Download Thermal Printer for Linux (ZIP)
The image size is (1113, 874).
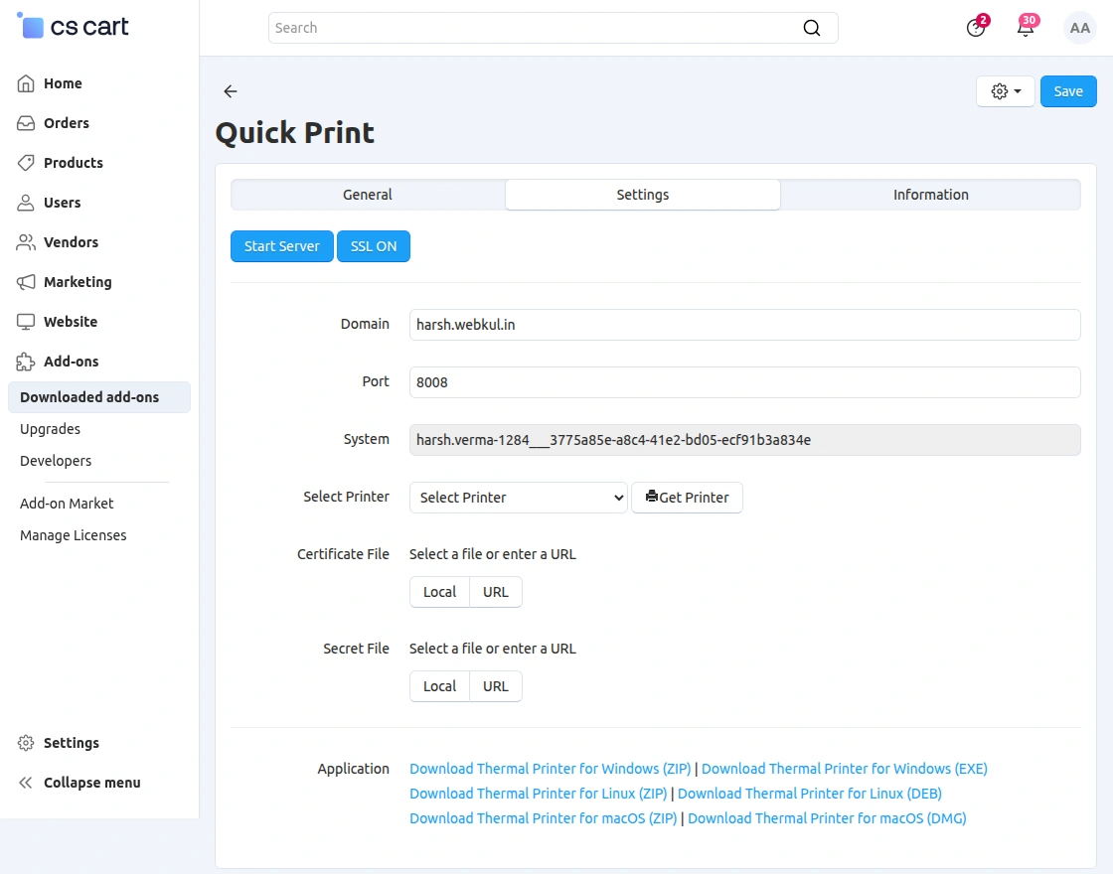[538, 794]
